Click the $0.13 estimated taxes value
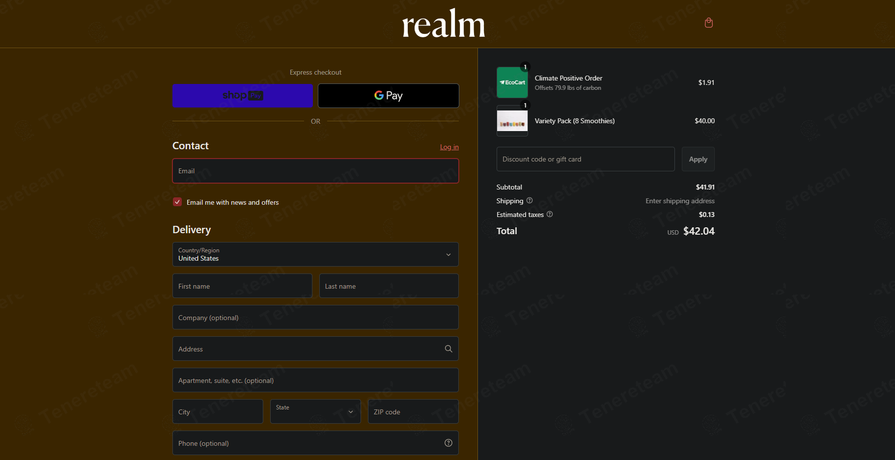This screenshot has width=895, height=460. [x=707, y=215]
